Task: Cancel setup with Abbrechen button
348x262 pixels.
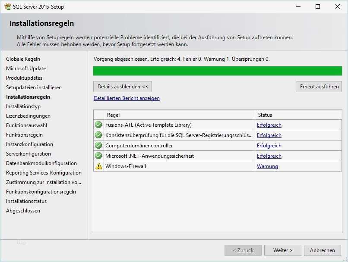Action: click(x=322, y=250)
